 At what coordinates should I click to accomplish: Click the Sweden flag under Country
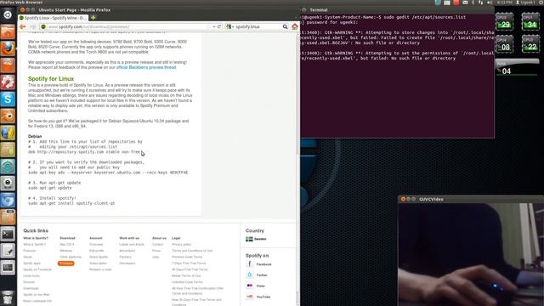pos(249,239)
